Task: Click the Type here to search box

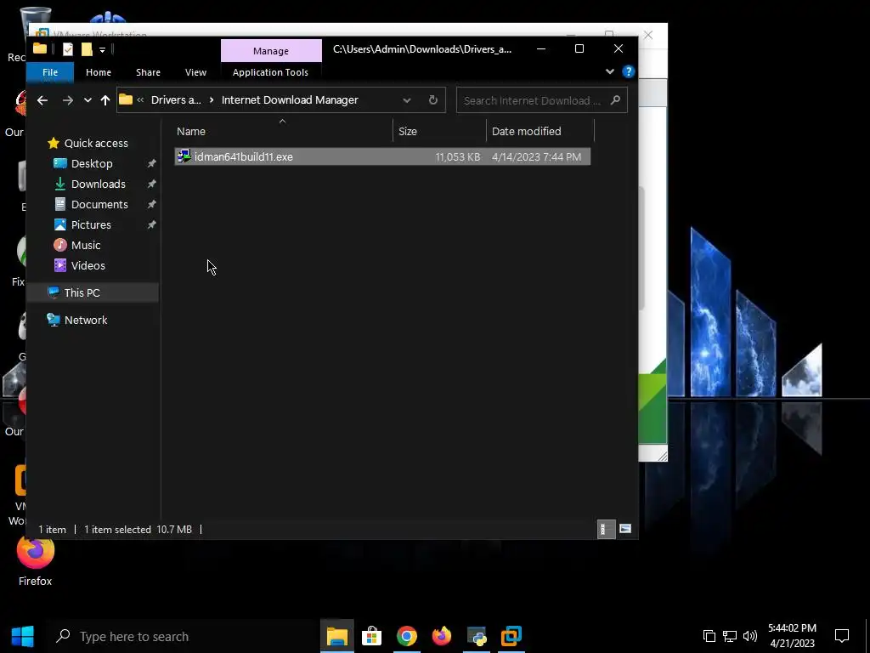Action: [184, 636]
